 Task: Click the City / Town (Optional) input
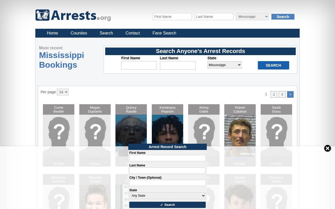167,183
